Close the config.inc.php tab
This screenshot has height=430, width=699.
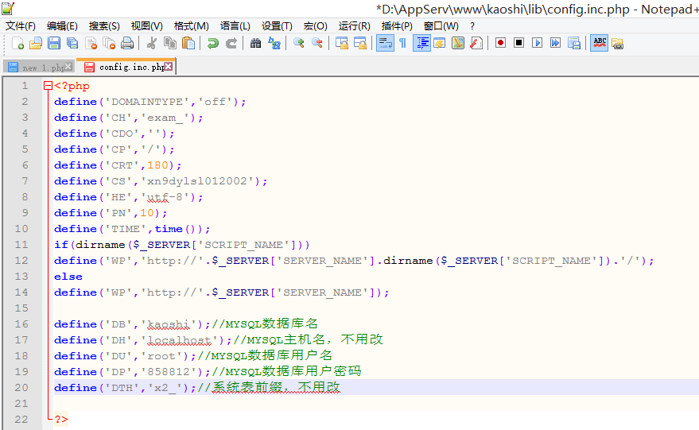pos(168,67)
